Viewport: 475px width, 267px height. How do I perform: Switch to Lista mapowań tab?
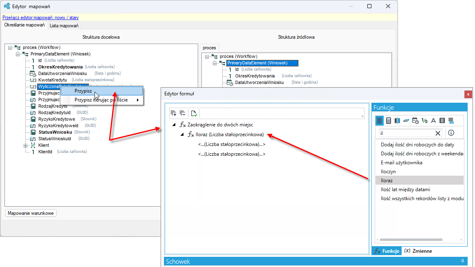pyautogui.click(x=64, y=26)
